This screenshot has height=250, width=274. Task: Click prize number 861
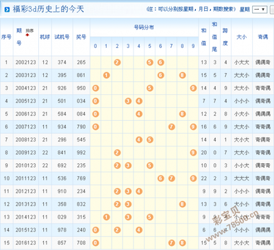click(81, 75)
